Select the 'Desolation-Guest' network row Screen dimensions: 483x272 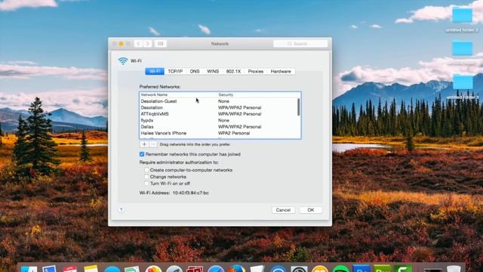pos(219,101)
